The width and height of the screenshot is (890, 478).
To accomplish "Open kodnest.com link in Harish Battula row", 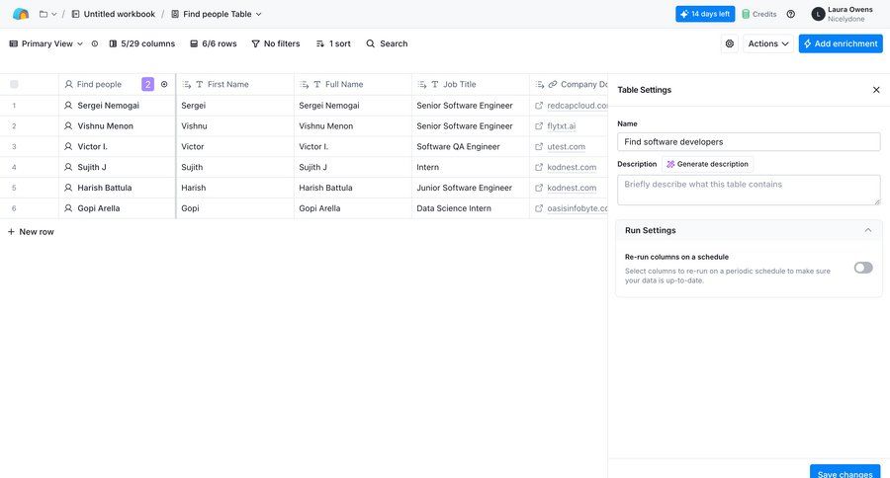I will (x=572, y=188).
